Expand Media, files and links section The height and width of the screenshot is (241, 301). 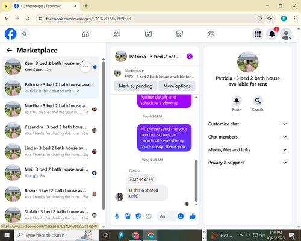(247, 150)
